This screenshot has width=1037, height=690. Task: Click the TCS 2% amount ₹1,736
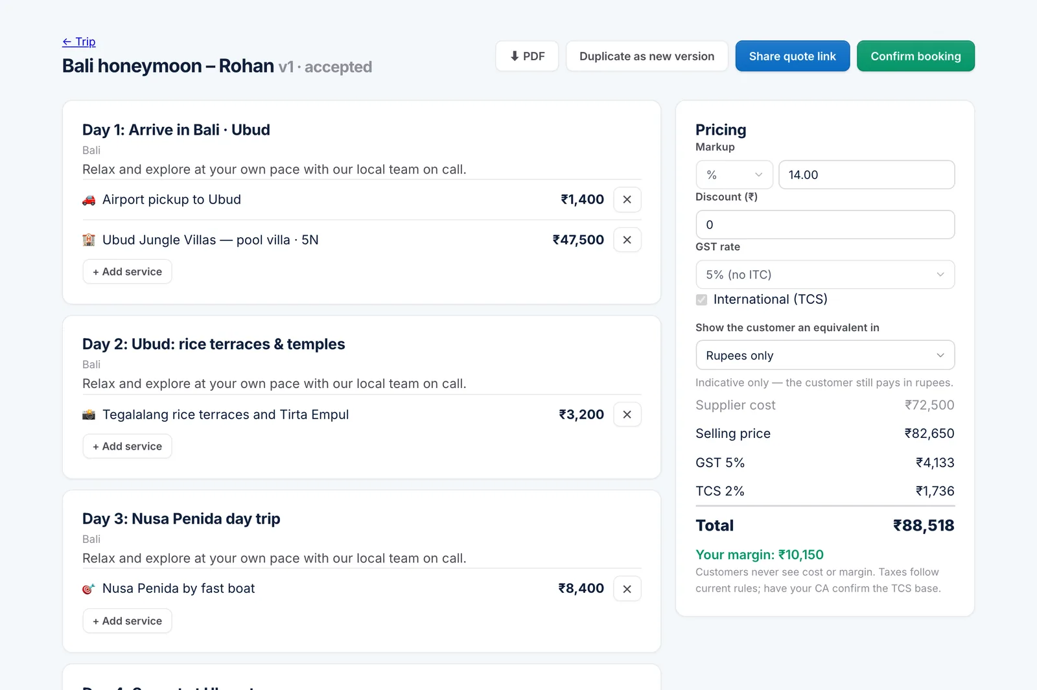pyautogui.click(x=935, y=491)
